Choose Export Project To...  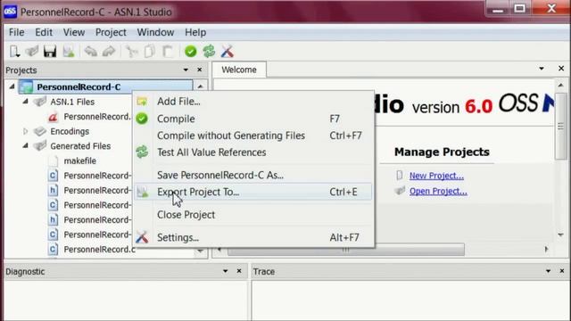point(253,192)
